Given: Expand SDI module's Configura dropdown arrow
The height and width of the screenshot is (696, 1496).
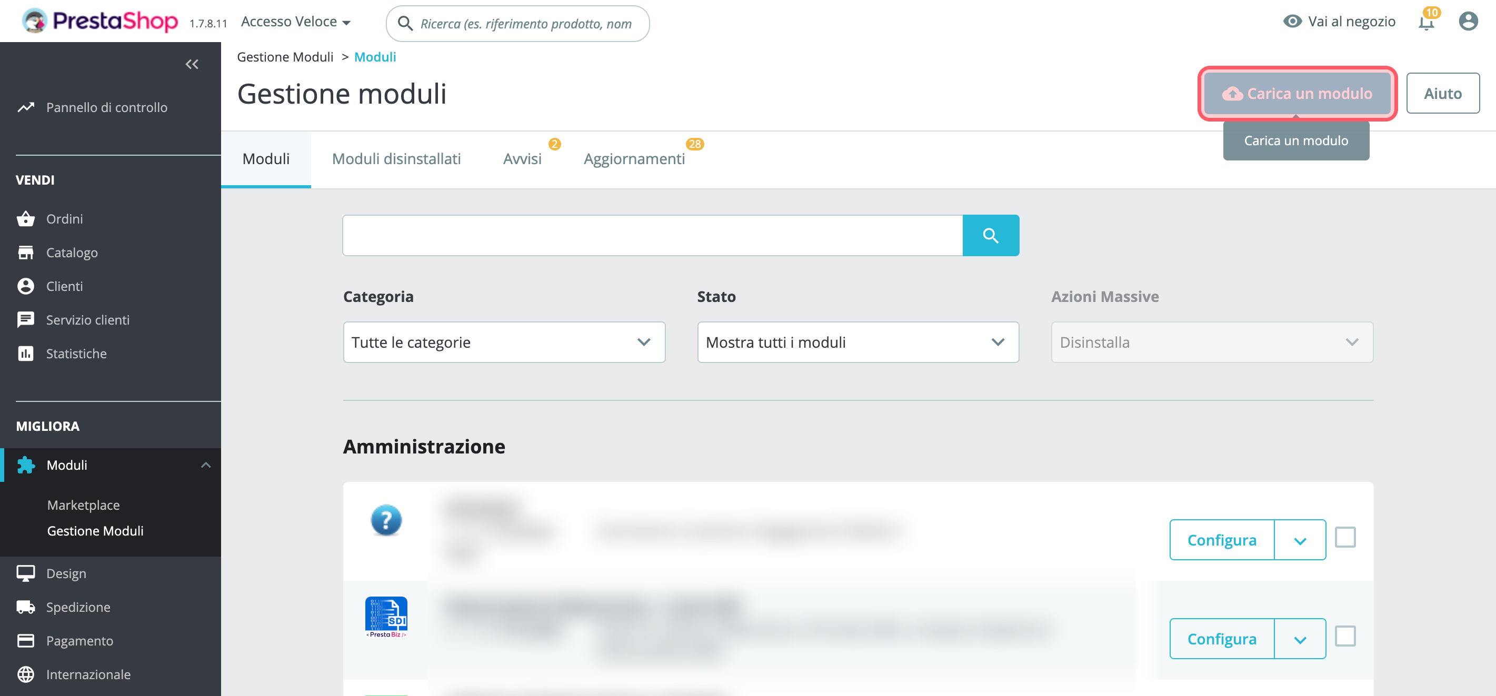Looking at the screenshot, I should point(1300,639).
